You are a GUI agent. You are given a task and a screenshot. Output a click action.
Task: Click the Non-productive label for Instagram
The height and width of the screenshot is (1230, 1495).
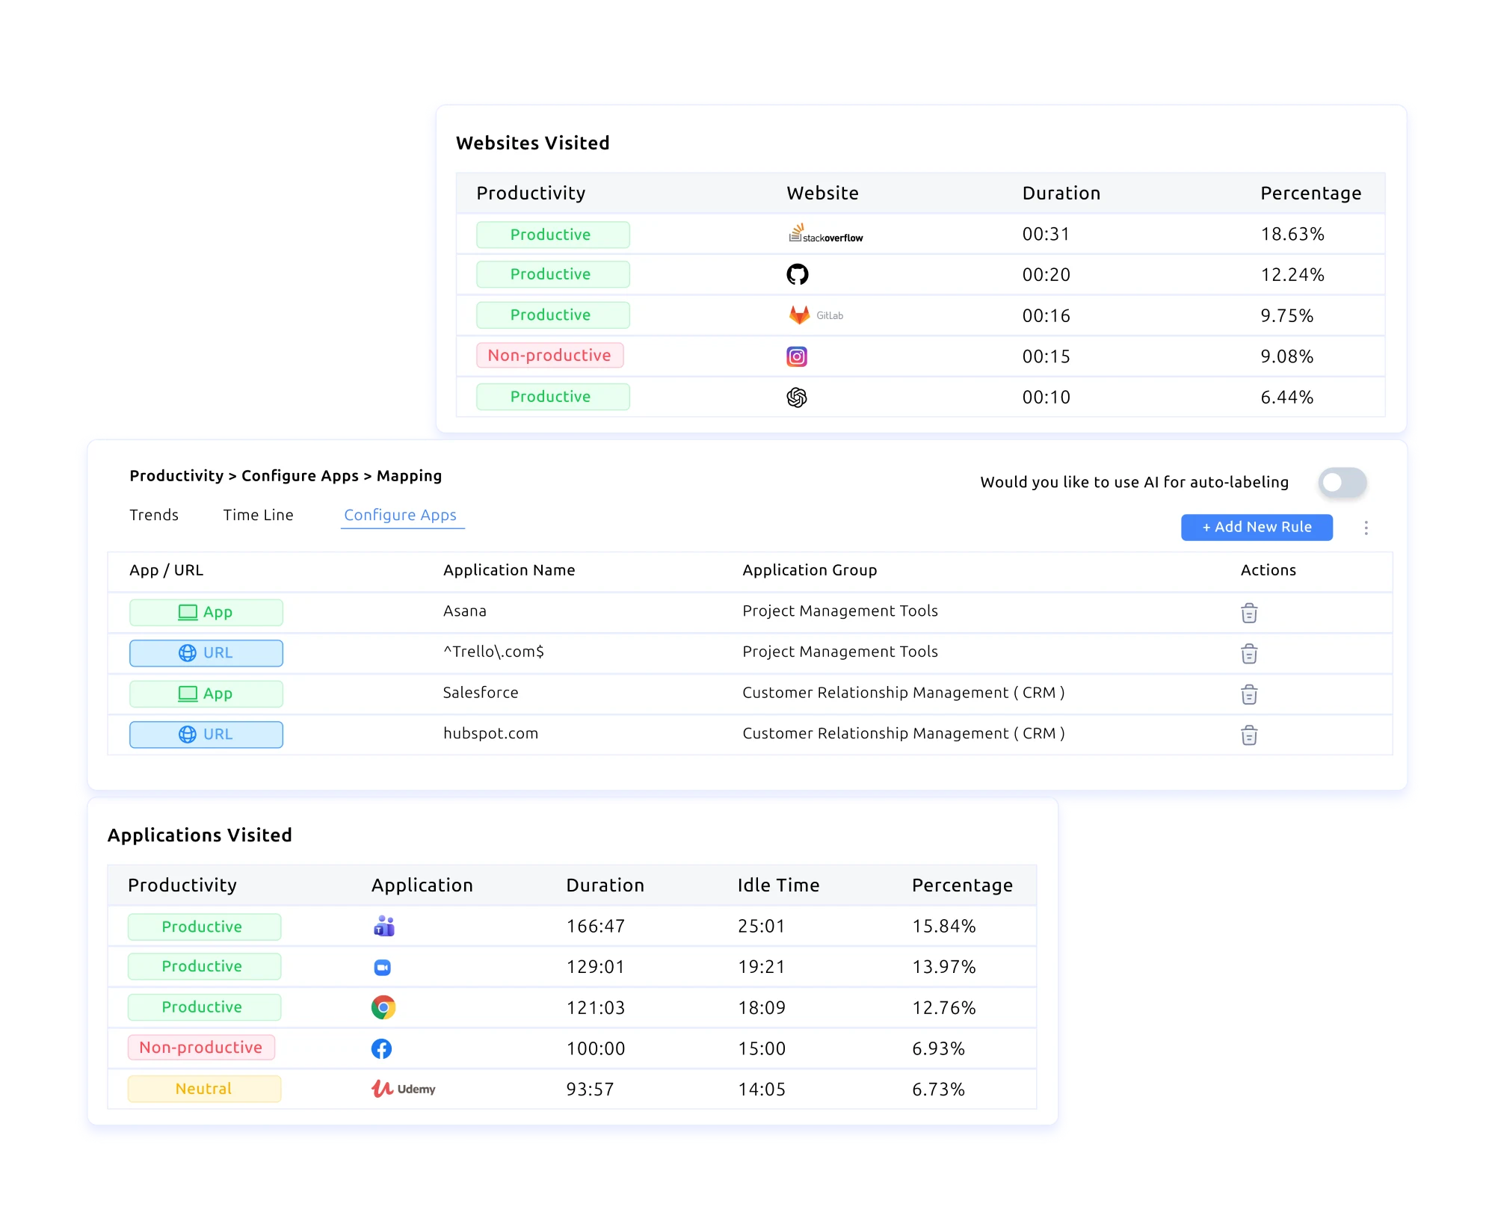coord(549,356)
